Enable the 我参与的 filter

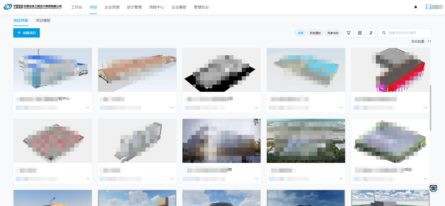tap(333, 33)
